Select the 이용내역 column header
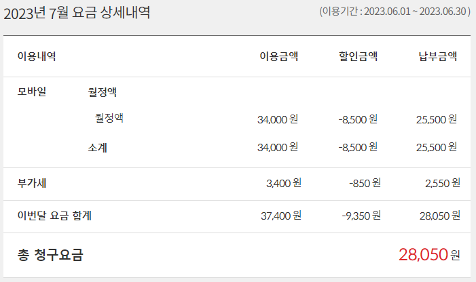The height and width of the screenshot is (282, 476). (37, 56)
